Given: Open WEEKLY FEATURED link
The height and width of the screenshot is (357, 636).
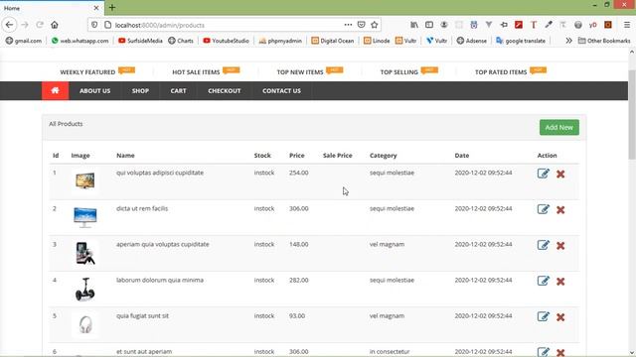Looking at the screenshot, I should pos(87,72).
